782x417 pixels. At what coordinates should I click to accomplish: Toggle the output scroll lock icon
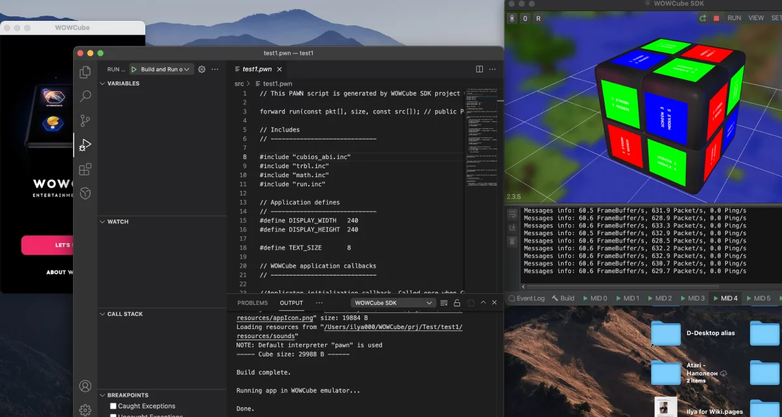tap(457, 303)
